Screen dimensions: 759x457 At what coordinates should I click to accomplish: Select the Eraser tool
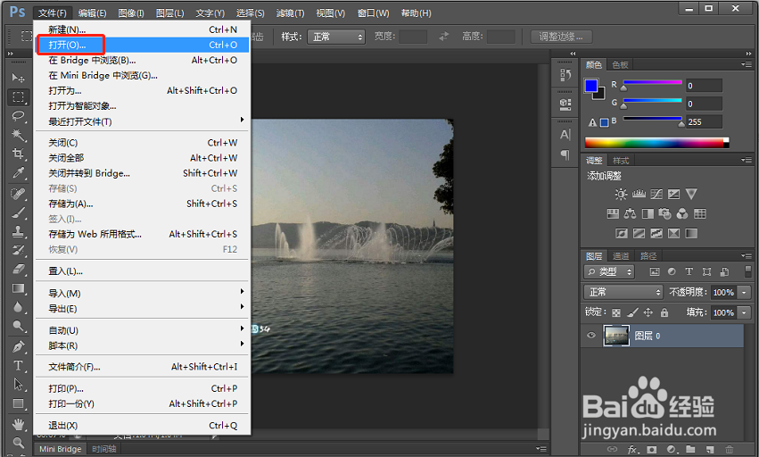pos(19,269)
